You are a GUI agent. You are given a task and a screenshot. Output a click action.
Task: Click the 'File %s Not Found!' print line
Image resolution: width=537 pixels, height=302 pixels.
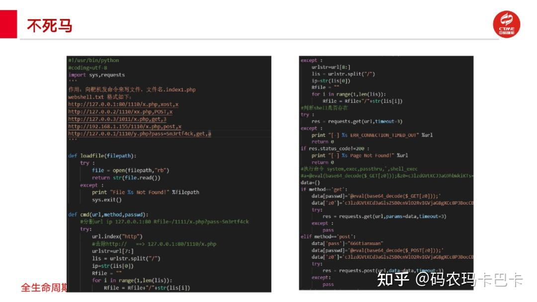pyautogui.click(x=146, y=192)
